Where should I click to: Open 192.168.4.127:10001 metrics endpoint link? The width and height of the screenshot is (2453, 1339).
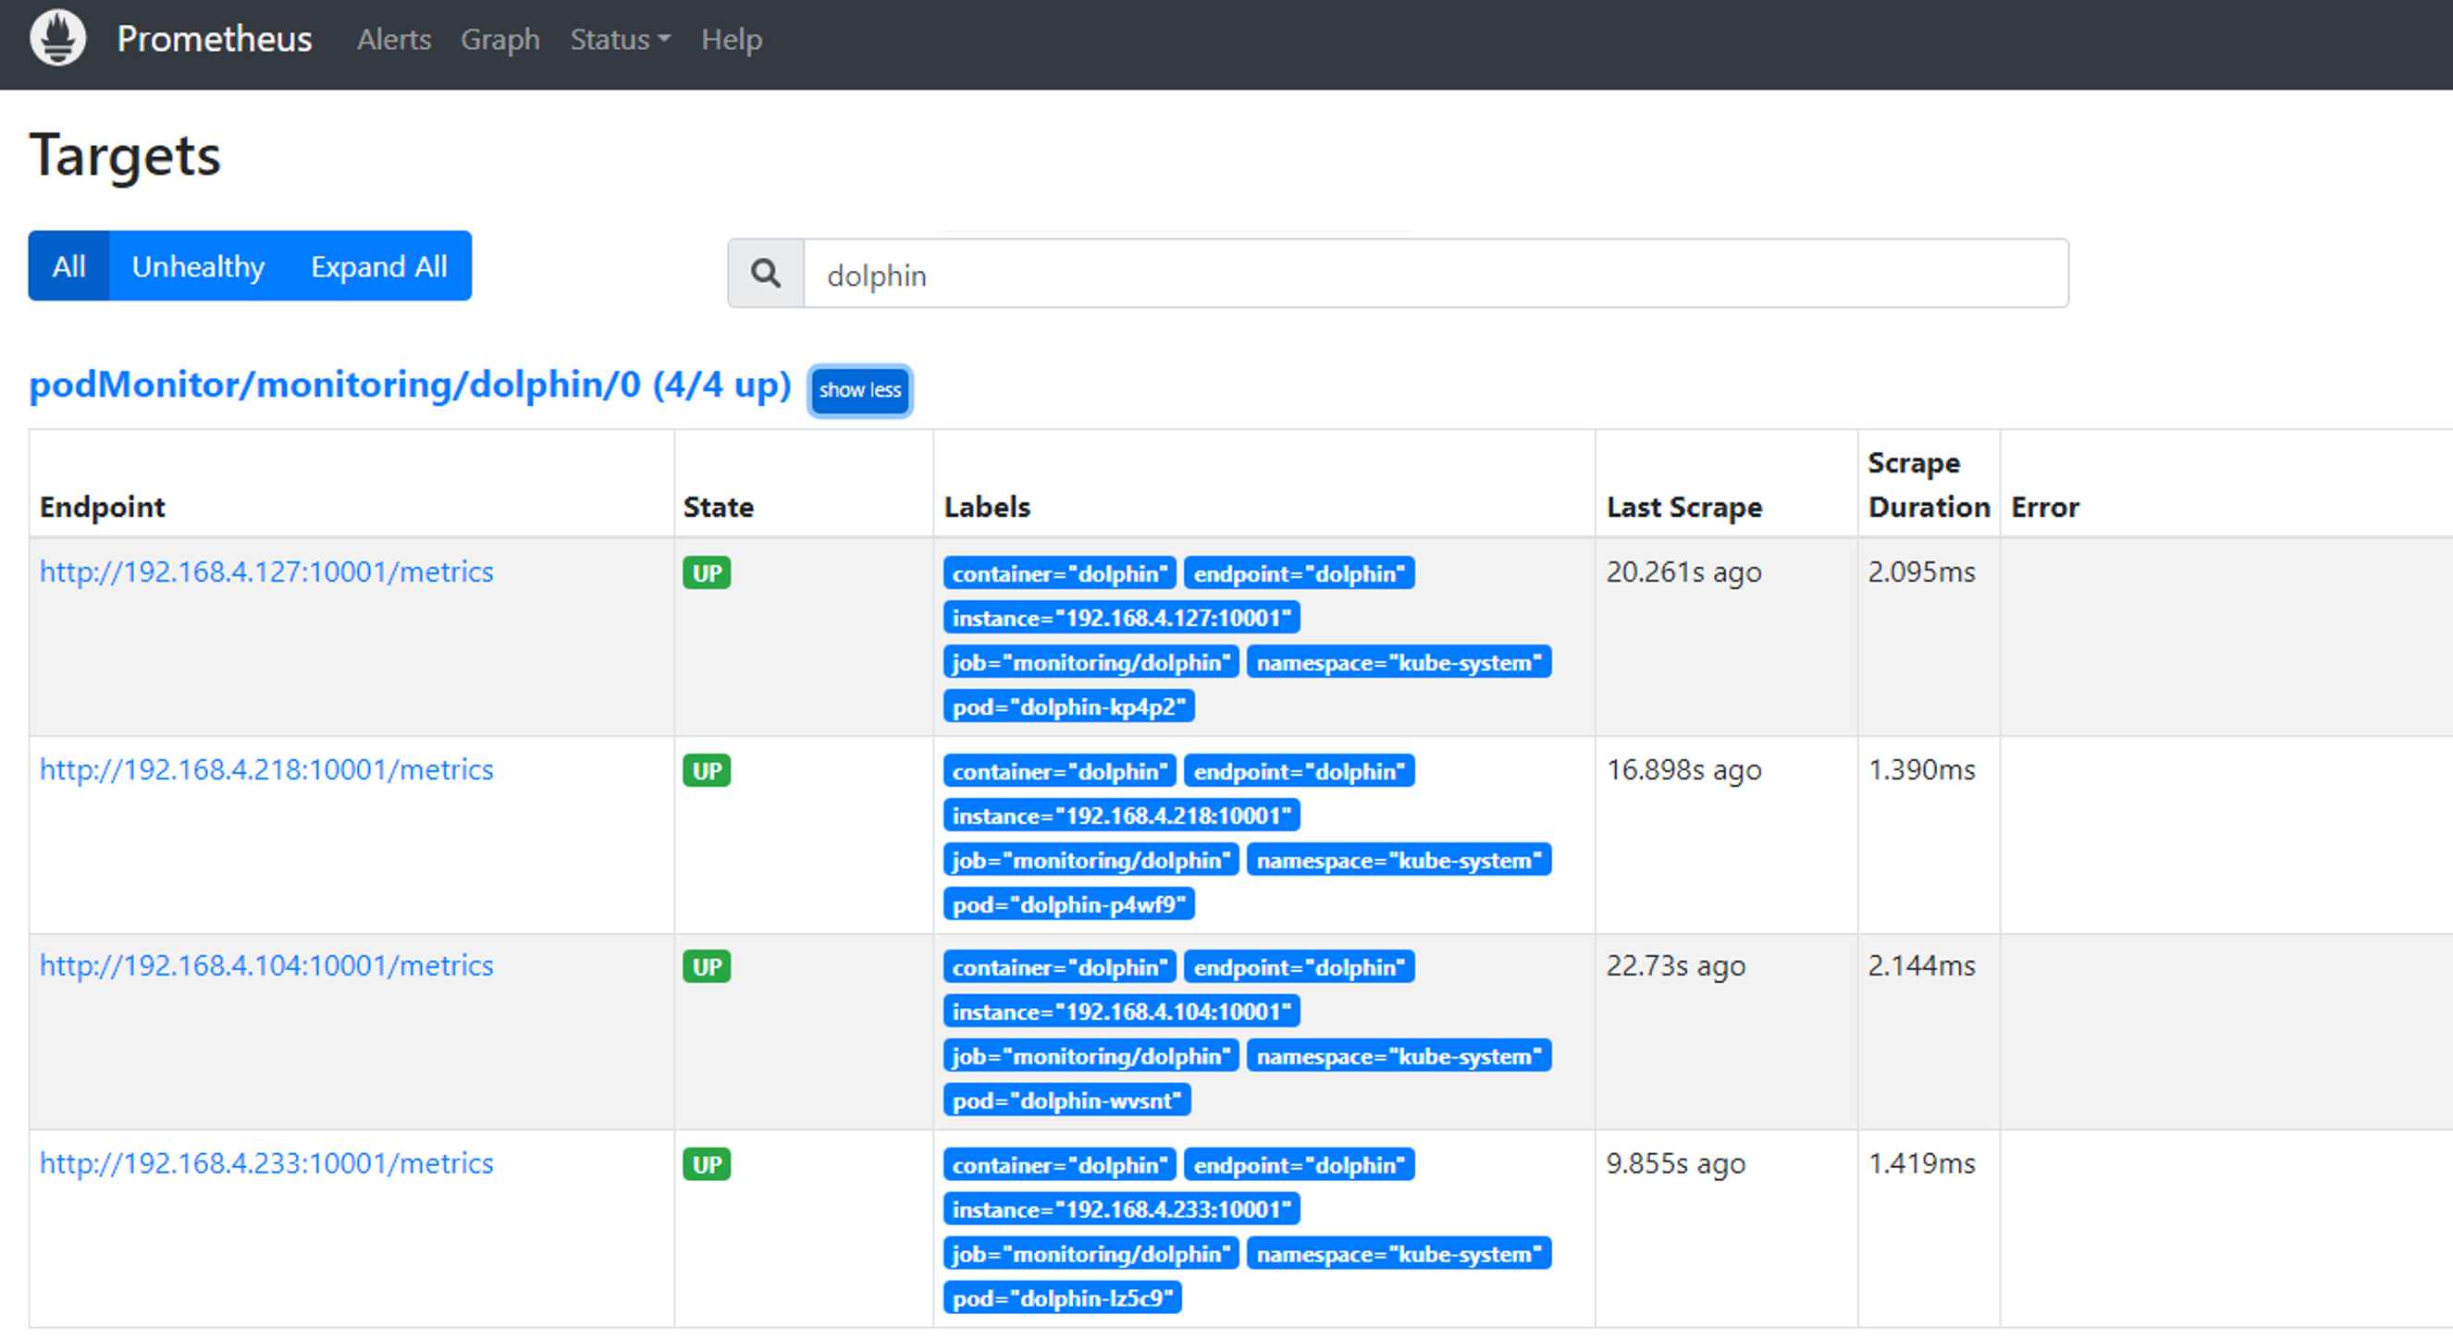(x=266, y=572)
